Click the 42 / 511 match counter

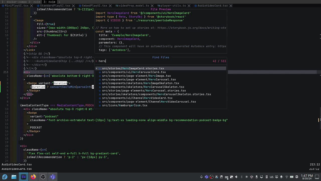click(219, 61)
